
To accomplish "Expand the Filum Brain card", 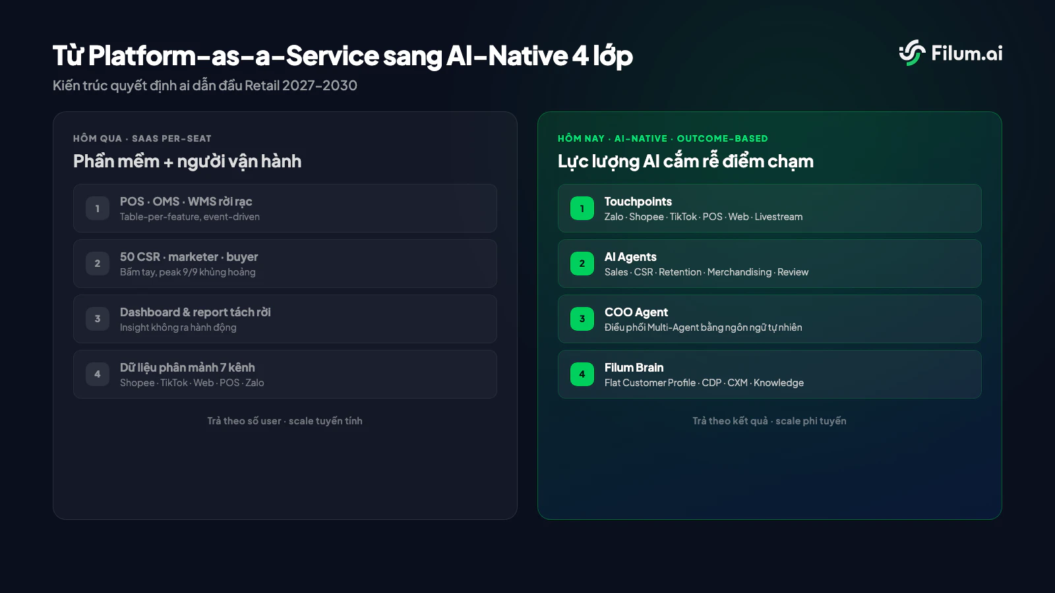I will [769, 374].
